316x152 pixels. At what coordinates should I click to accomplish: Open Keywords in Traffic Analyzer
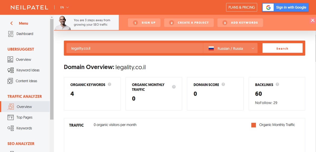pos(24,128)
